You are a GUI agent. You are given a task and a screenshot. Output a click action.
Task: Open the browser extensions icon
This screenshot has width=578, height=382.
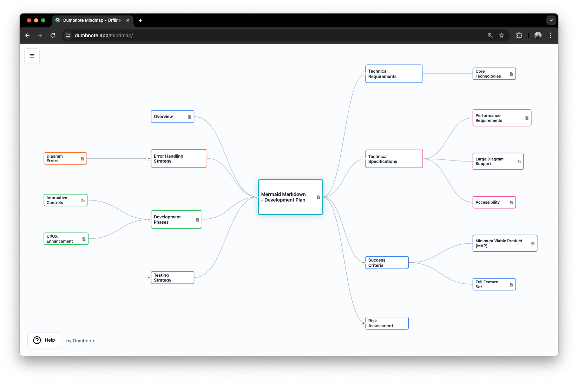click(x=519, y=35)
